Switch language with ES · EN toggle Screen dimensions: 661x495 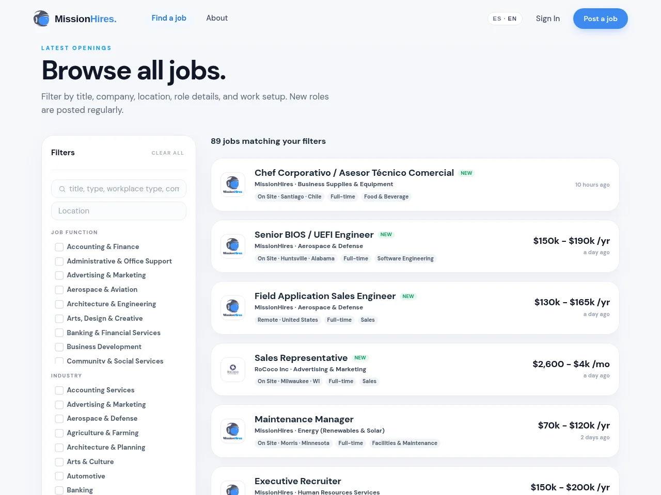(505, 19)
